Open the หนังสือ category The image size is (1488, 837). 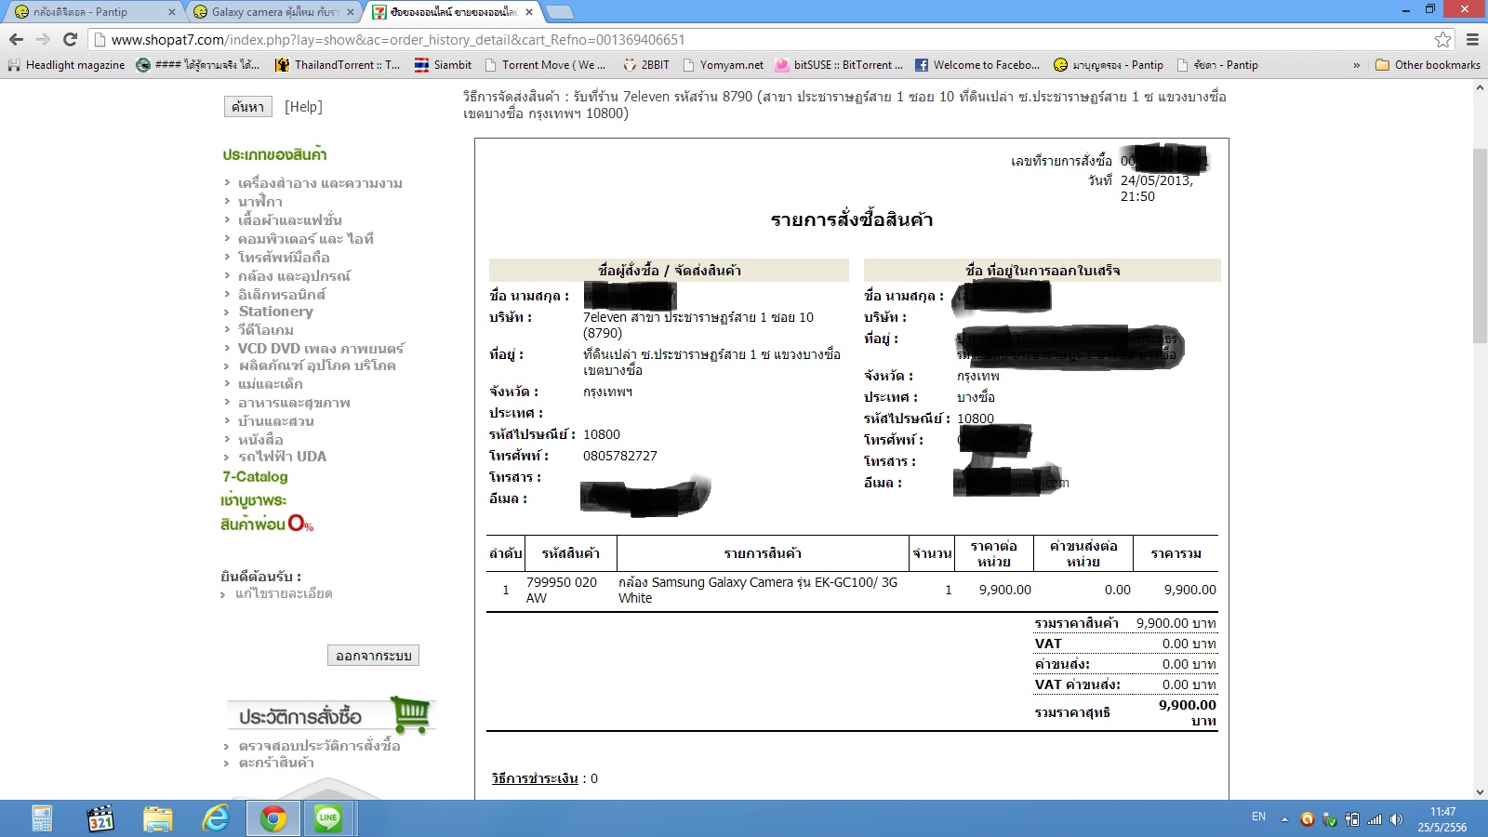tap(260, 440)
